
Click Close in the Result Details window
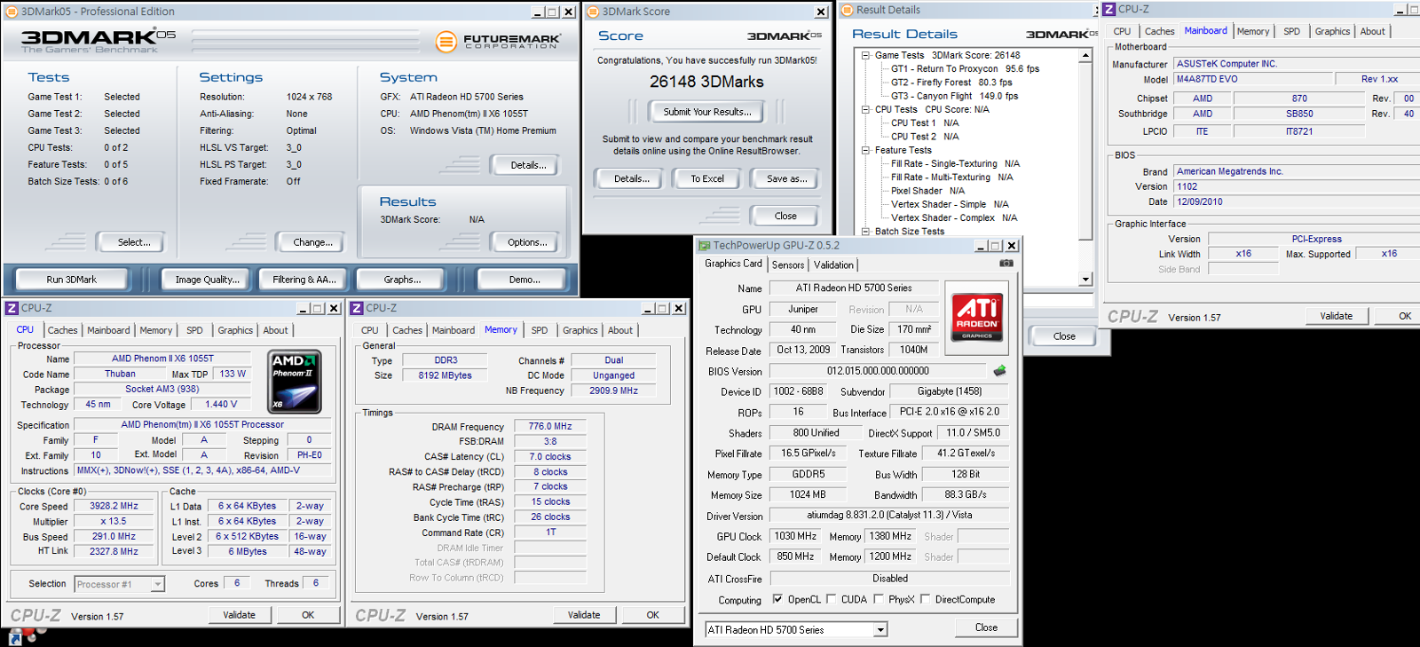click(1064, 336)
